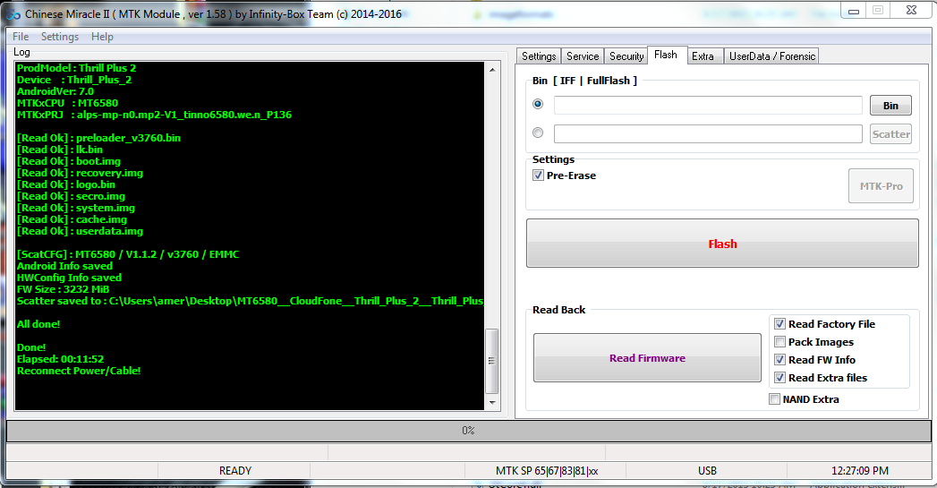Click the MTK-Pro button

881,186
